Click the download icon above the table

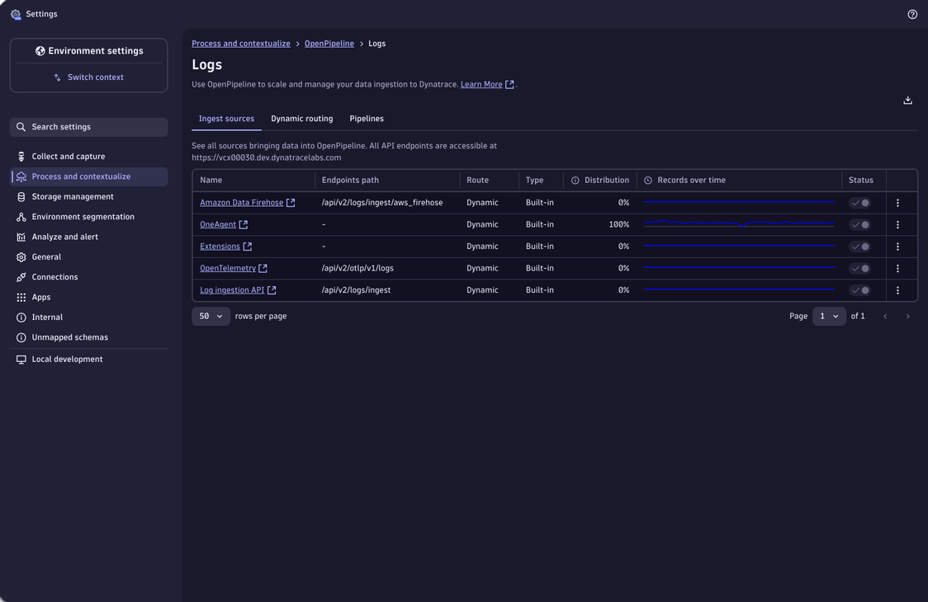pos(907,99)
